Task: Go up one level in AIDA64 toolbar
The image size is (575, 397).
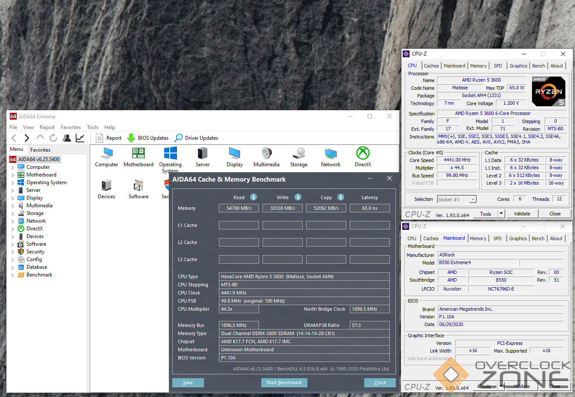Action: (40, 137)
